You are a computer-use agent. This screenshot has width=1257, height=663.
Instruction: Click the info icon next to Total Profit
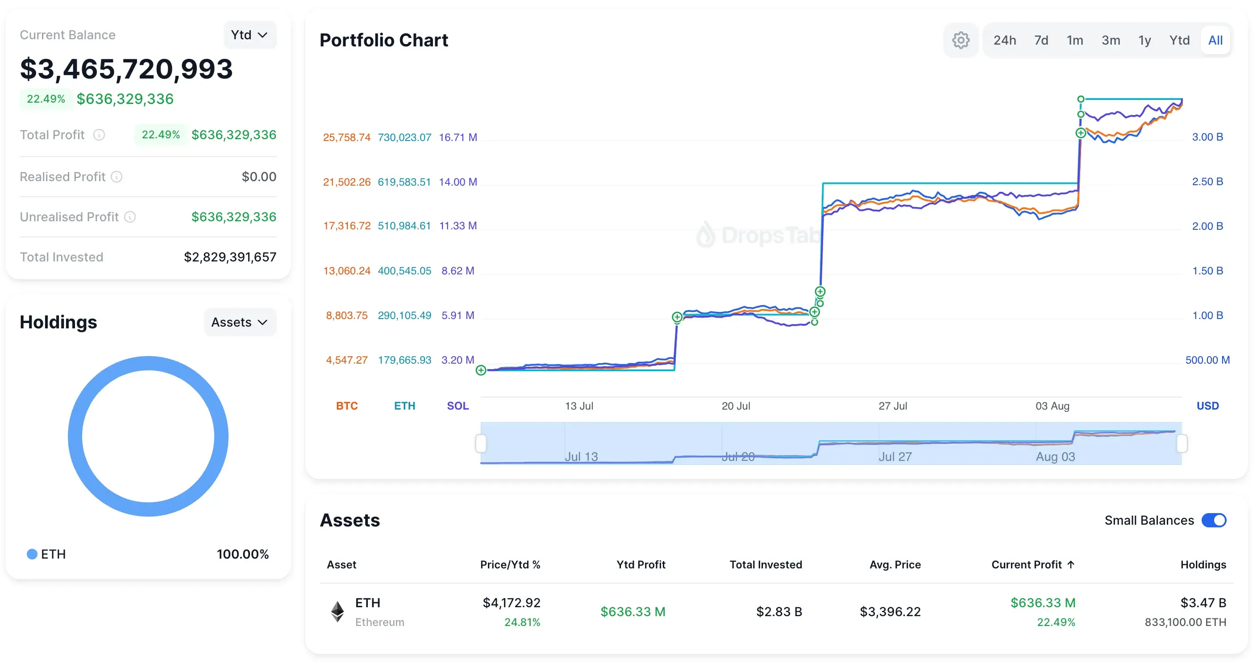pyautogui.click(x=100, y=135)
